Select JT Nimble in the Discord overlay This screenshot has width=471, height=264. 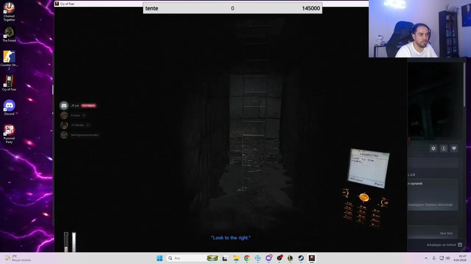click(77, 125)
